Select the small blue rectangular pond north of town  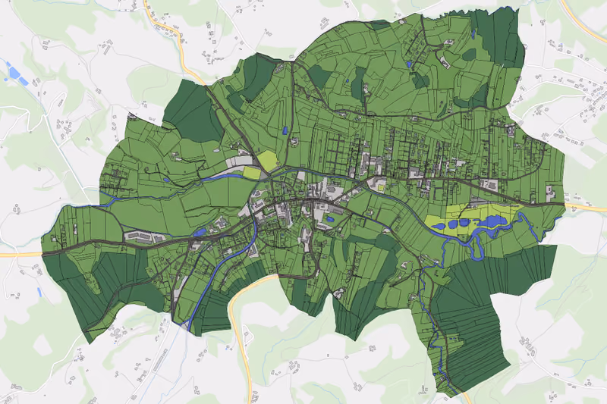coord(286,130)
